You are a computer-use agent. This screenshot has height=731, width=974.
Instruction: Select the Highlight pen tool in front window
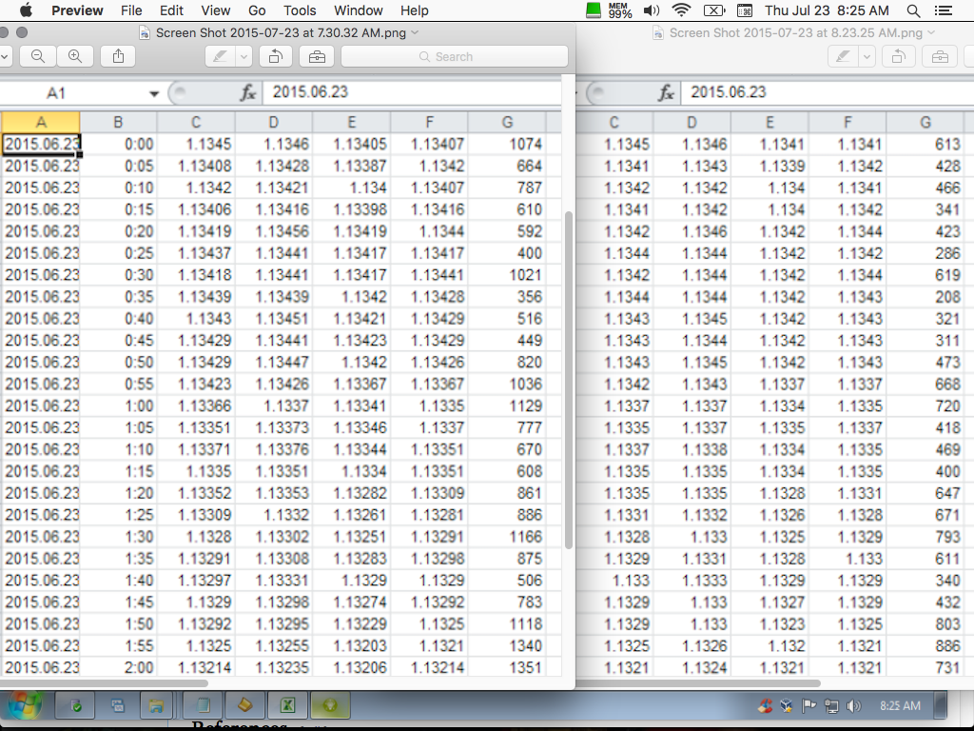[x=221, y=56]
